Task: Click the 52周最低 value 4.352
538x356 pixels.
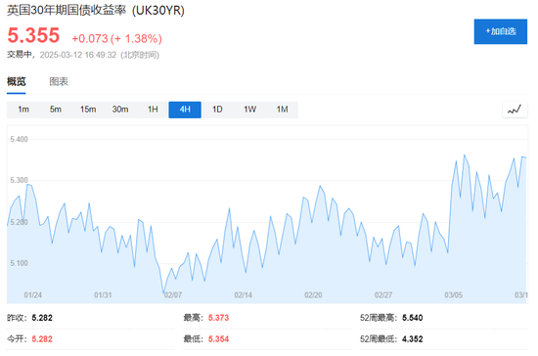Action: (413, 339)
